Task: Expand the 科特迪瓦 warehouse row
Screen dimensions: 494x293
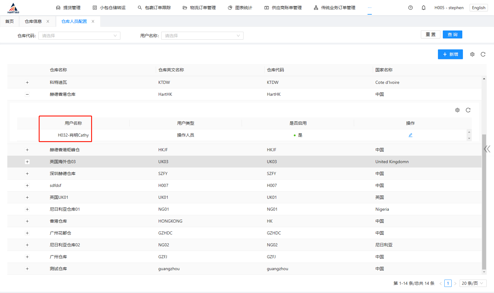Action: tap(27, 82)
